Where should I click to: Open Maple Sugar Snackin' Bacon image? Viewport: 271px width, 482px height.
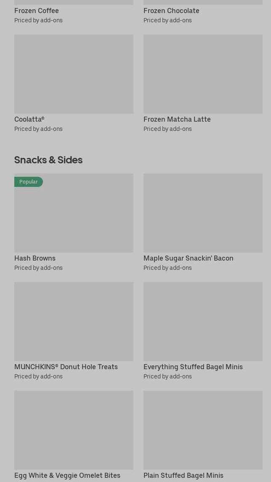tap(203, 213)
